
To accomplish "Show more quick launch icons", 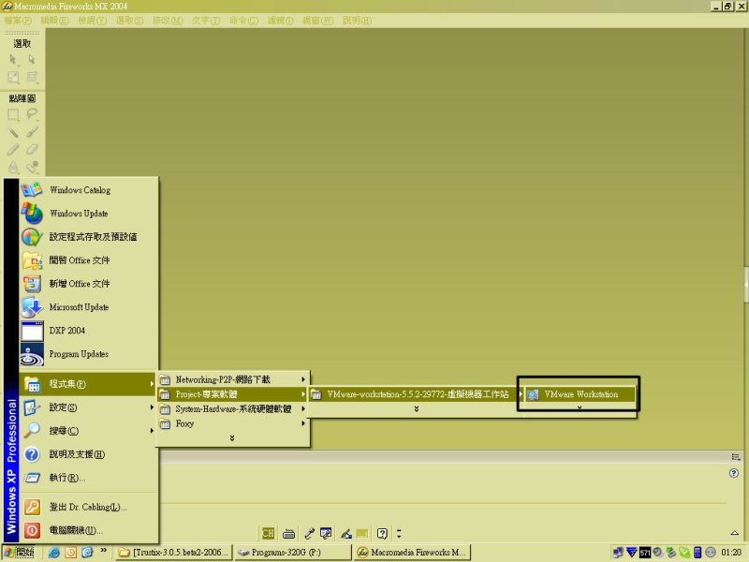I will coord(103,551).
